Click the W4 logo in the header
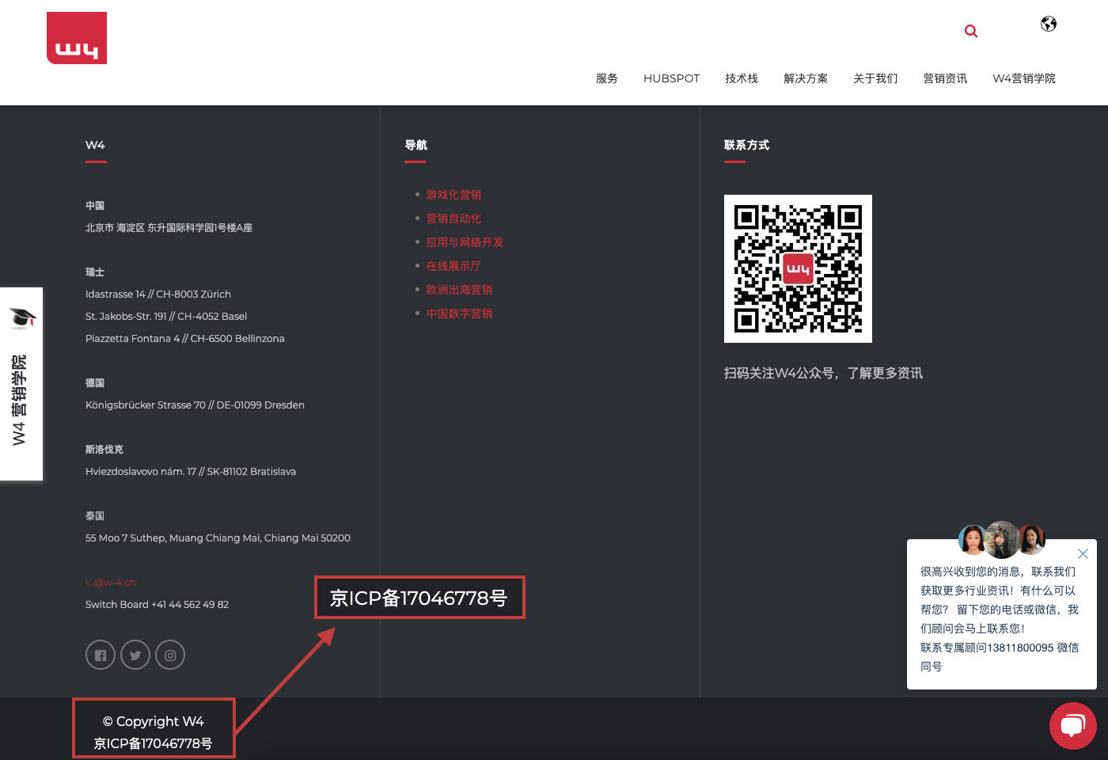 [76, 37]
